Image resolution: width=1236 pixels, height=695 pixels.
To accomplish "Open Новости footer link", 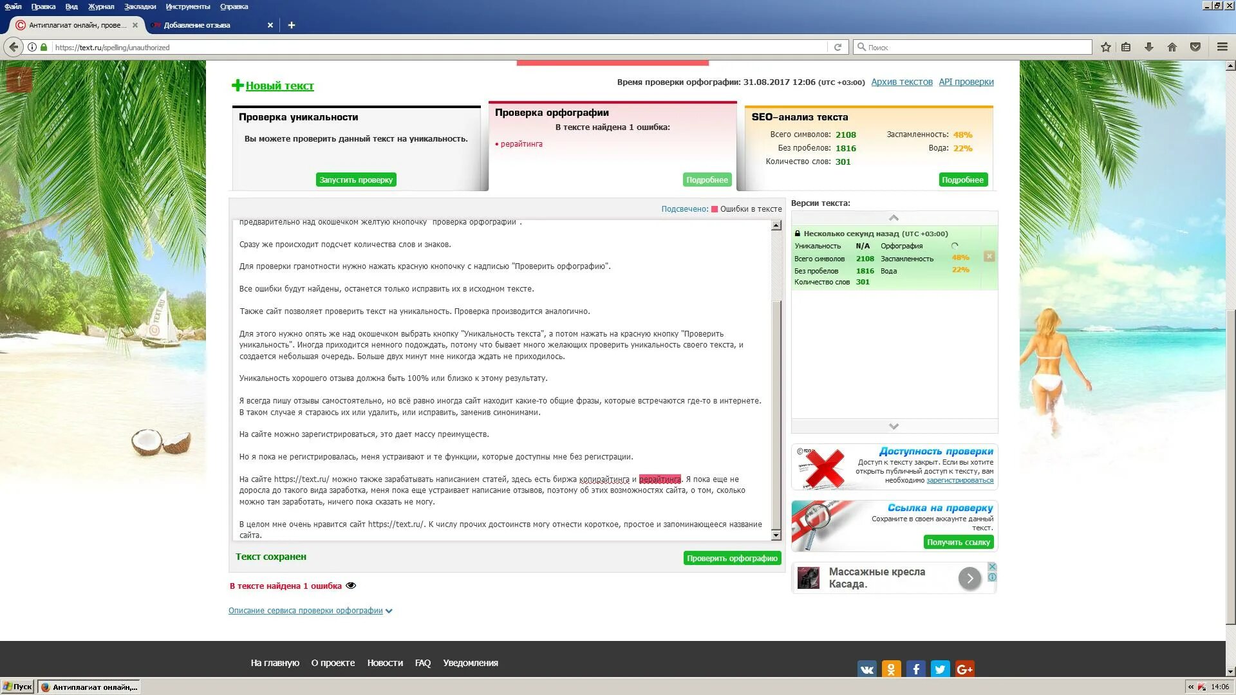I will tap(385, 663).
